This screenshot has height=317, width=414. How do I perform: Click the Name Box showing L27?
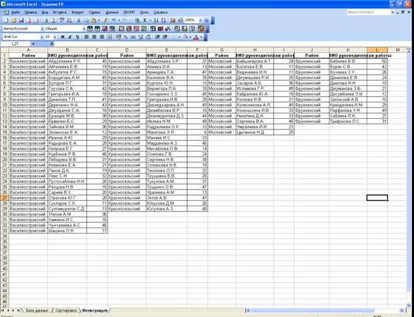pos(16,44)
